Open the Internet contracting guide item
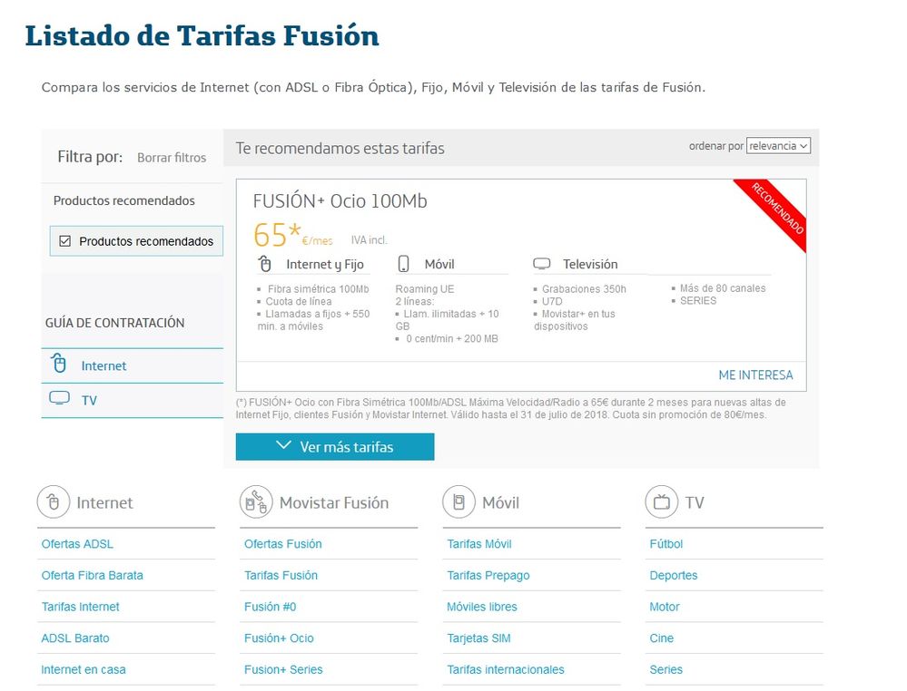This screenshot has width=907, height=691. [104, 365]
